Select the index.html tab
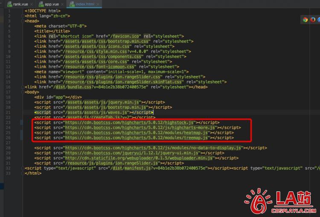Image resolution: width=320 pixels, height=217 pixels. click(85, 4)
